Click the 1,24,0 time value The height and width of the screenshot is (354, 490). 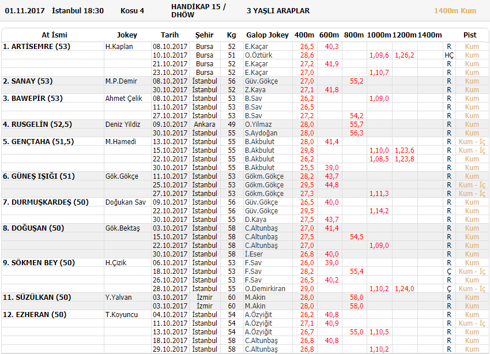point(404,289)
